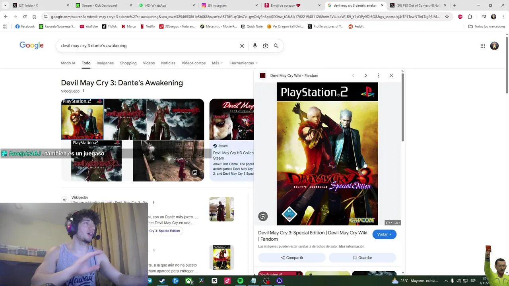The height and width of the screenshot is (286, 509).
Task: Select the Shopping search tab
Action: pyautogui.click(x=128, y=63)
